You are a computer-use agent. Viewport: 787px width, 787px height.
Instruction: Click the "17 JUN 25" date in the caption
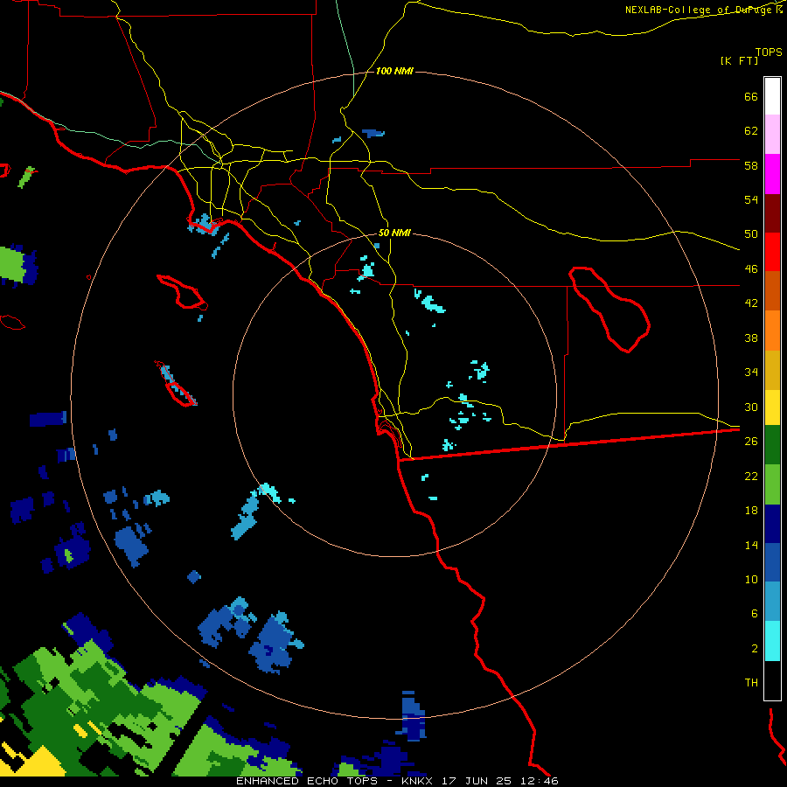[477, 781]
